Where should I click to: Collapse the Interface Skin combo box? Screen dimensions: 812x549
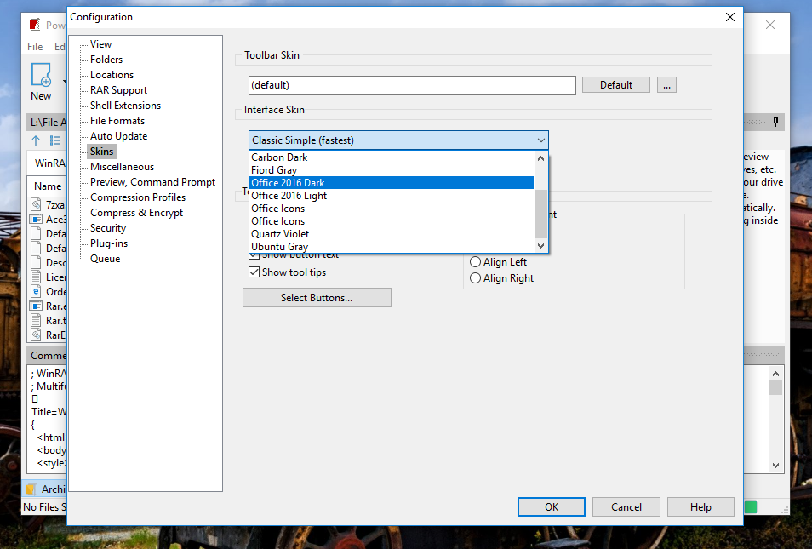pos(540,140)
